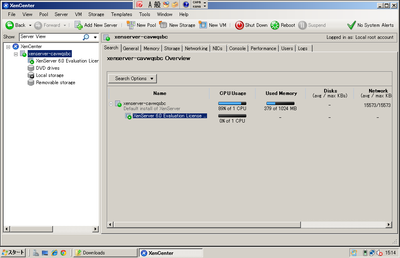Click the green Reboot icon
The width and height of the screenshot is (400, 258).
[275, 25]
